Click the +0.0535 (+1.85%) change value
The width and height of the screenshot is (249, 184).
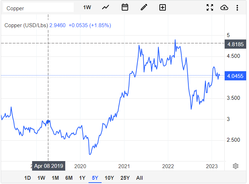(90, 25)
